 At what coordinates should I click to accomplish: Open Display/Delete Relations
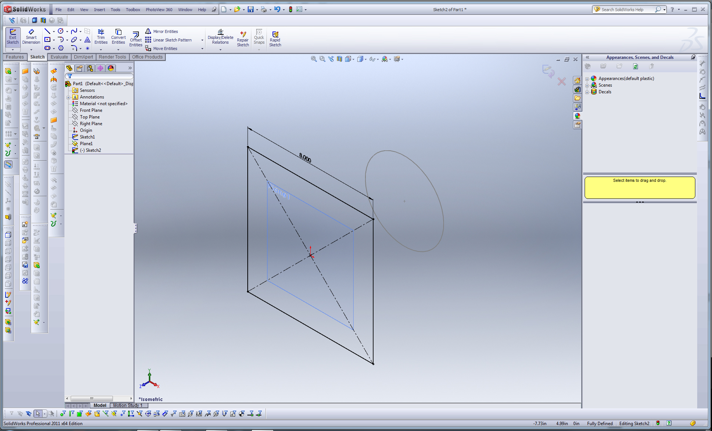[220, 37]
